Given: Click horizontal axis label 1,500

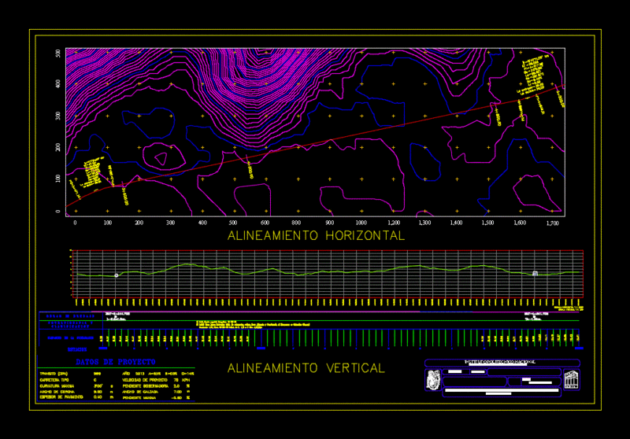Looking at the screenshot, I should 487,223.
